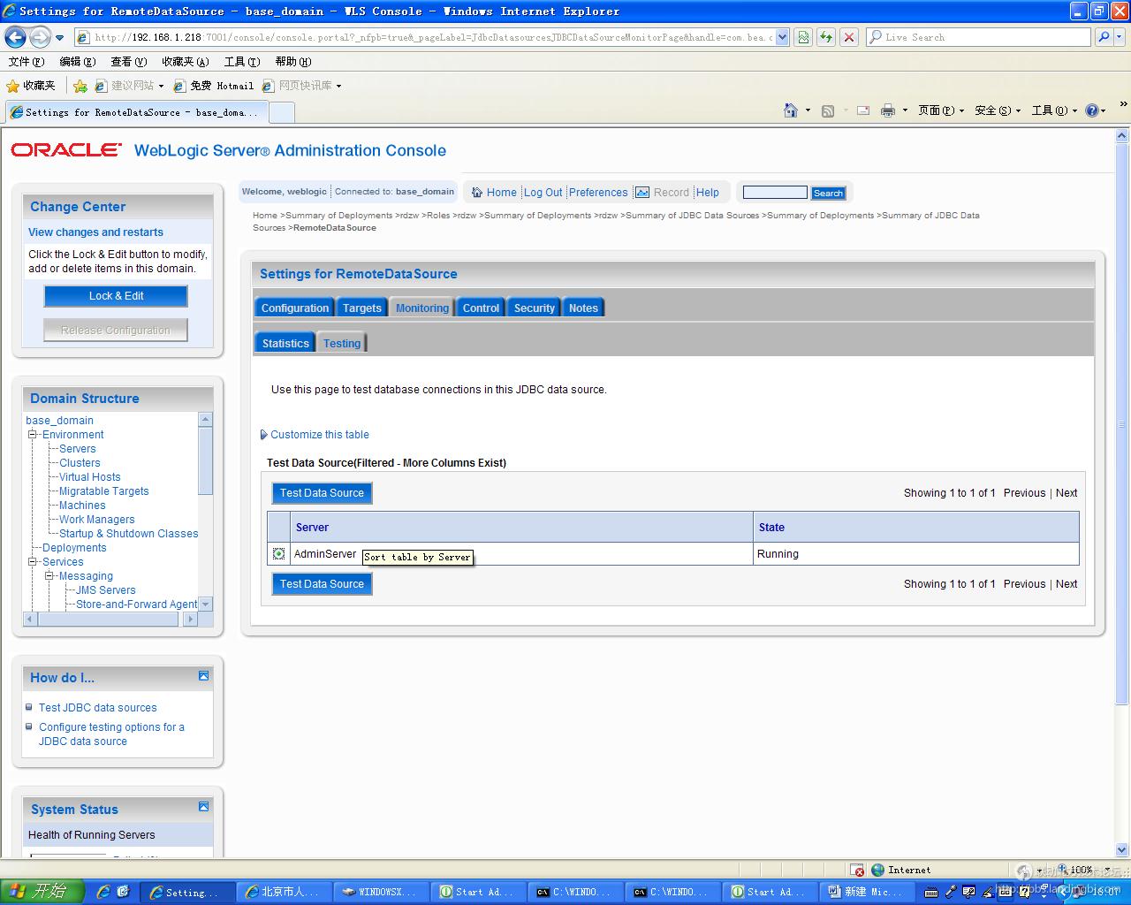Minimize the System Status panel icon
This screenshot has width=1131, height=905.
coord(203,807)
